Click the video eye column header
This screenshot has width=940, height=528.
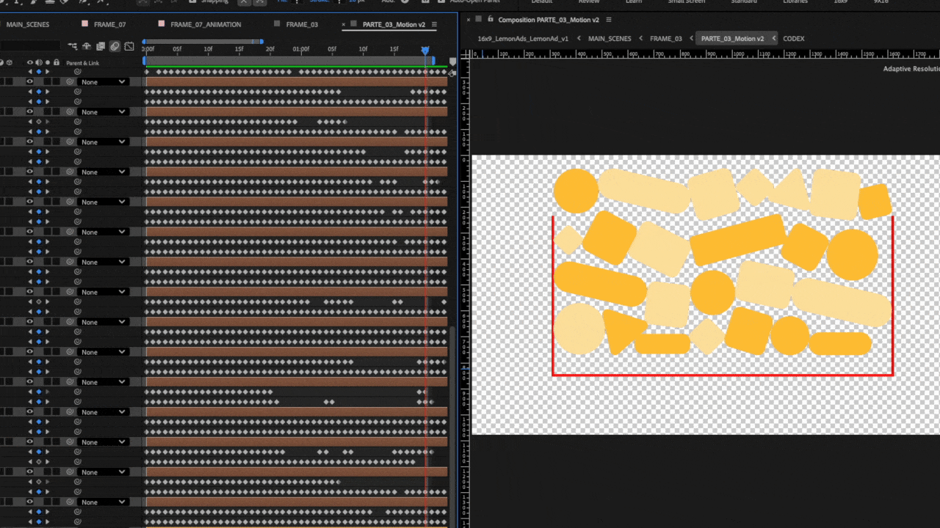coord(30,62)
